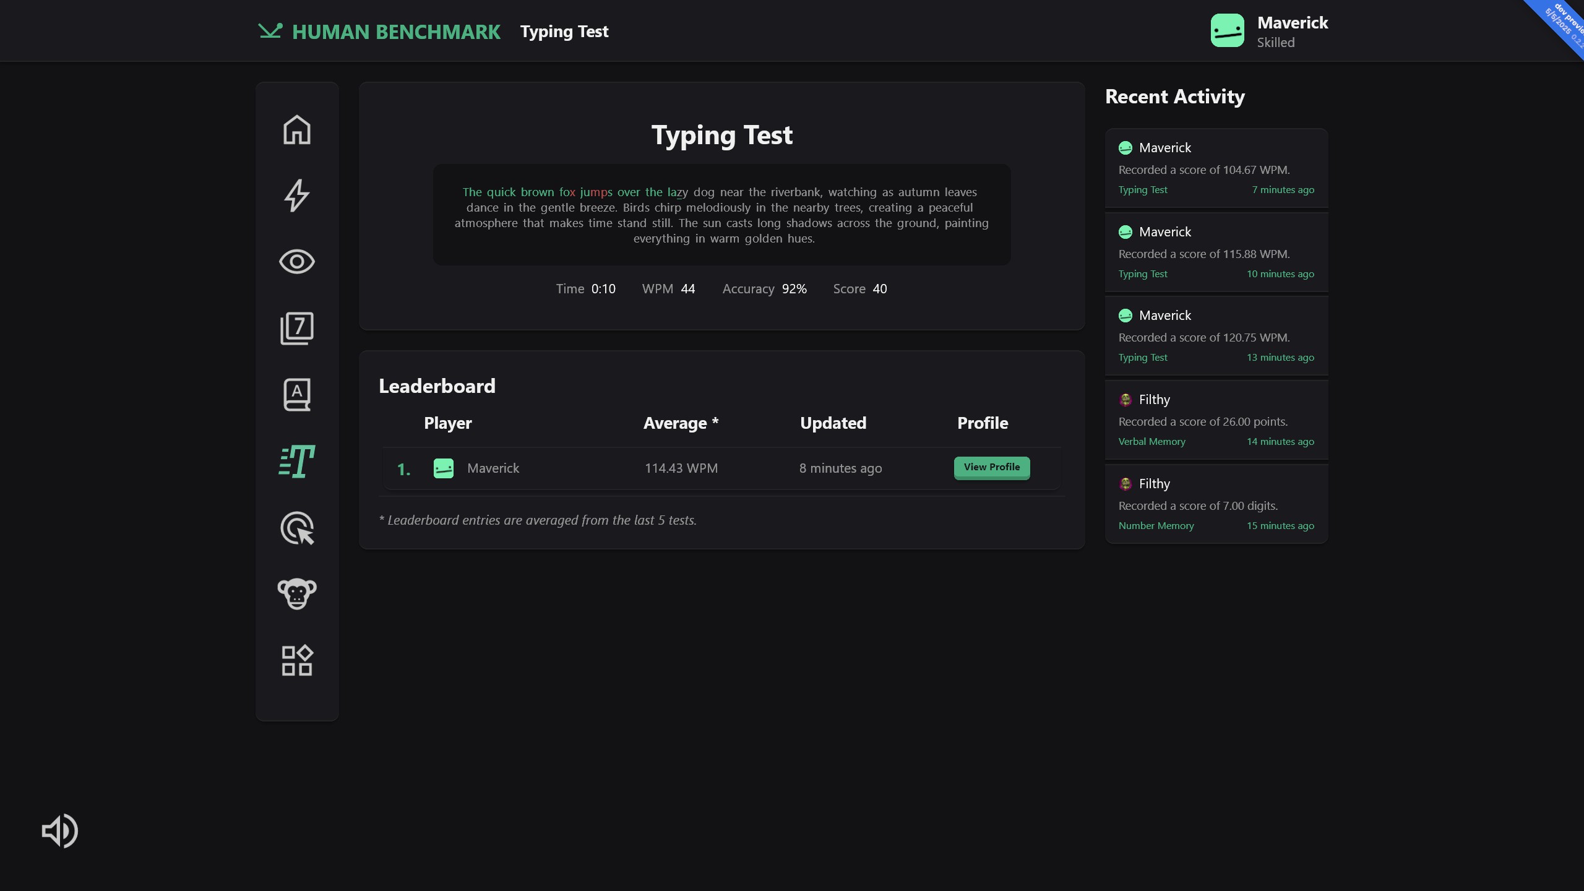Click the Recent Activity heading
1584x891 pixels.
click(x=1174, y=97)
